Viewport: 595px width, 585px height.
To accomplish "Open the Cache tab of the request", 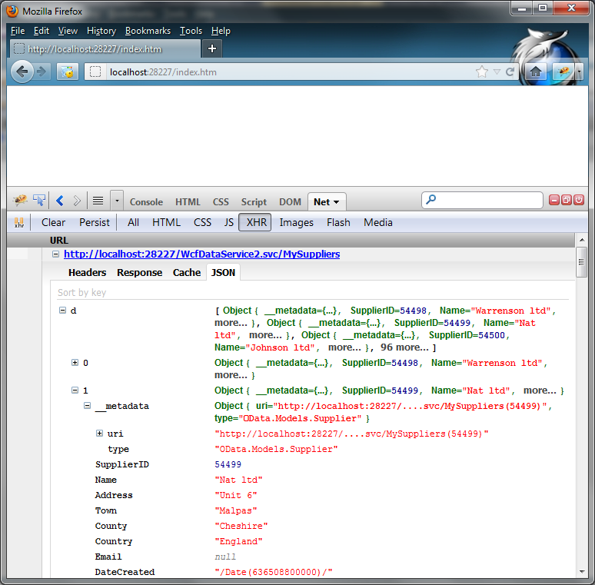I will [x=187, y=272].
